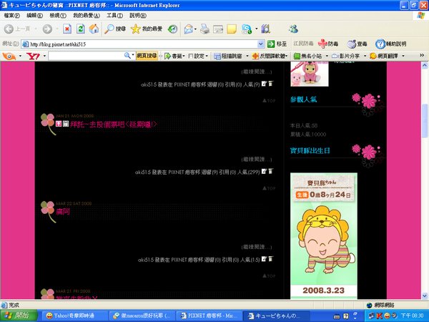Open the 編輯 (Edit) menu
The height and width of the screenshot is (322, 429).
tap(34, 16)
